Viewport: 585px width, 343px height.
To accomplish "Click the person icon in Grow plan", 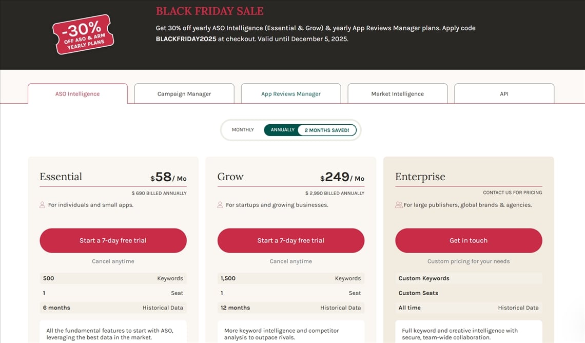I will coord(220,205).
